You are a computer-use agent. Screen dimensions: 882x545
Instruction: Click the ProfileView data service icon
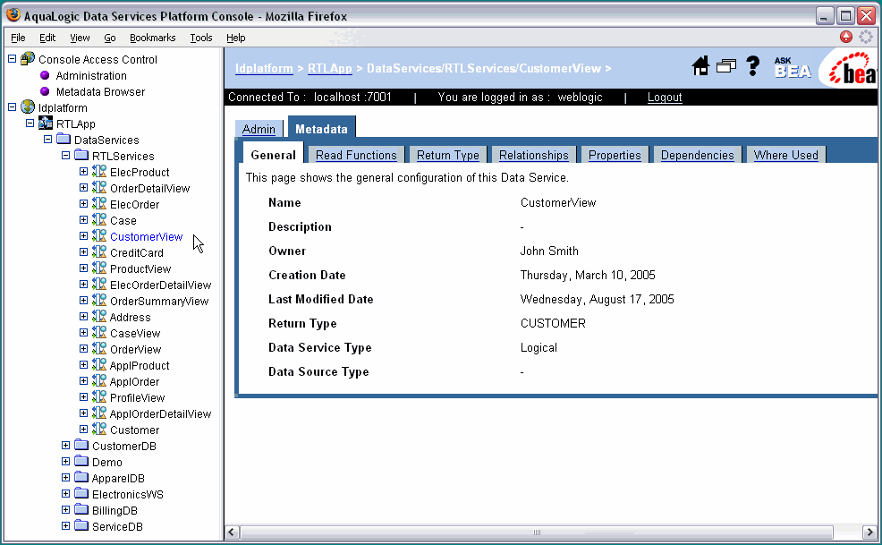click(99, 397)
